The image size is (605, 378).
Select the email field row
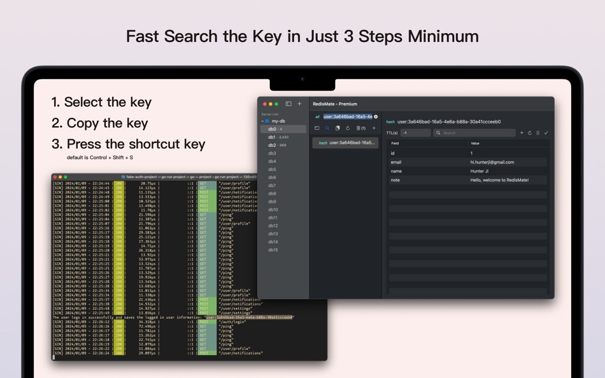[x=468, y=162]
